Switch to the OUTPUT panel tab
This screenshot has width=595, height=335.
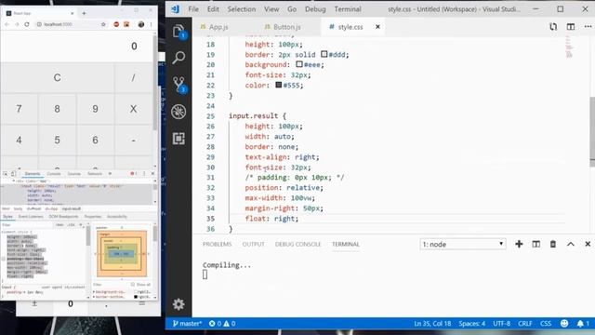[253, 244]
